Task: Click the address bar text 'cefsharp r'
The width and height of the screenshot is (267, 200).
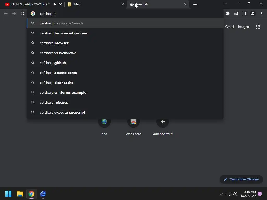Action: click(x=48, y=14)
